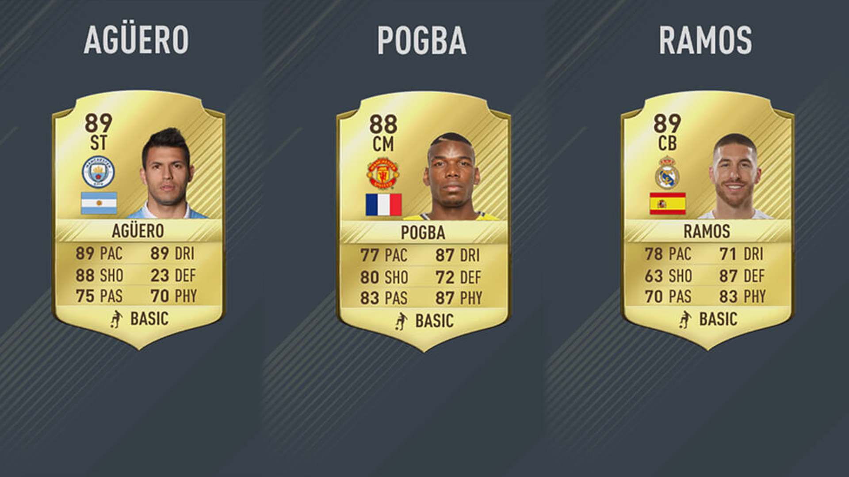Click the Spain flag on Ramos's card
The height and width of the screenshot is (477, 849).
click(x=668, y=204)
